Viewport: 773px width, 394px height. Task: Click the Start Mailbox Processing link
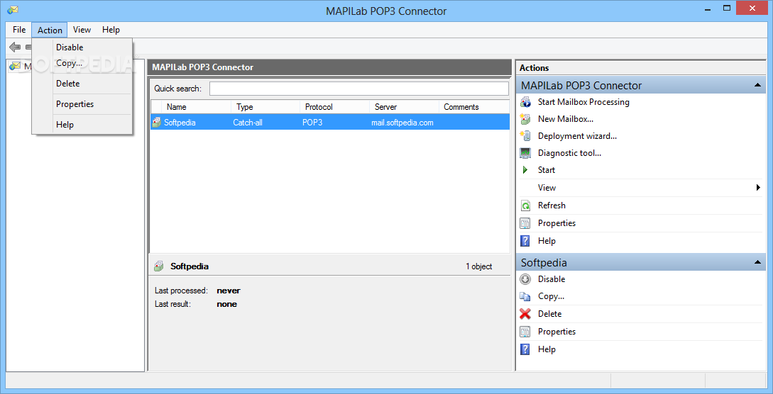[583, 102]
